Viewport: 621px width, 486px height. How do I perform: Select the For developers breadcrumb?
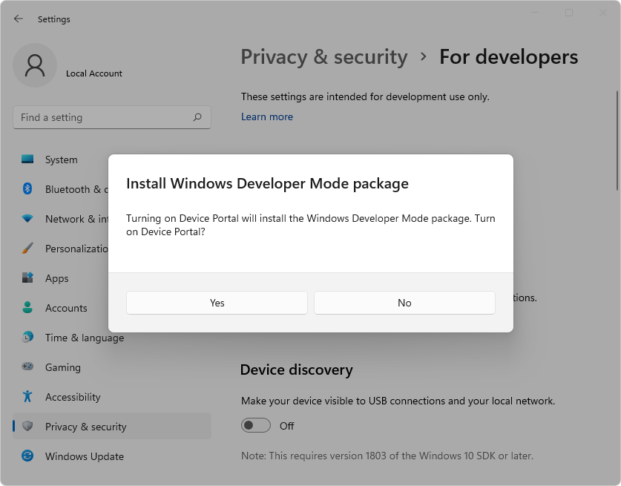pyautogui.click(x=509, y=57)
